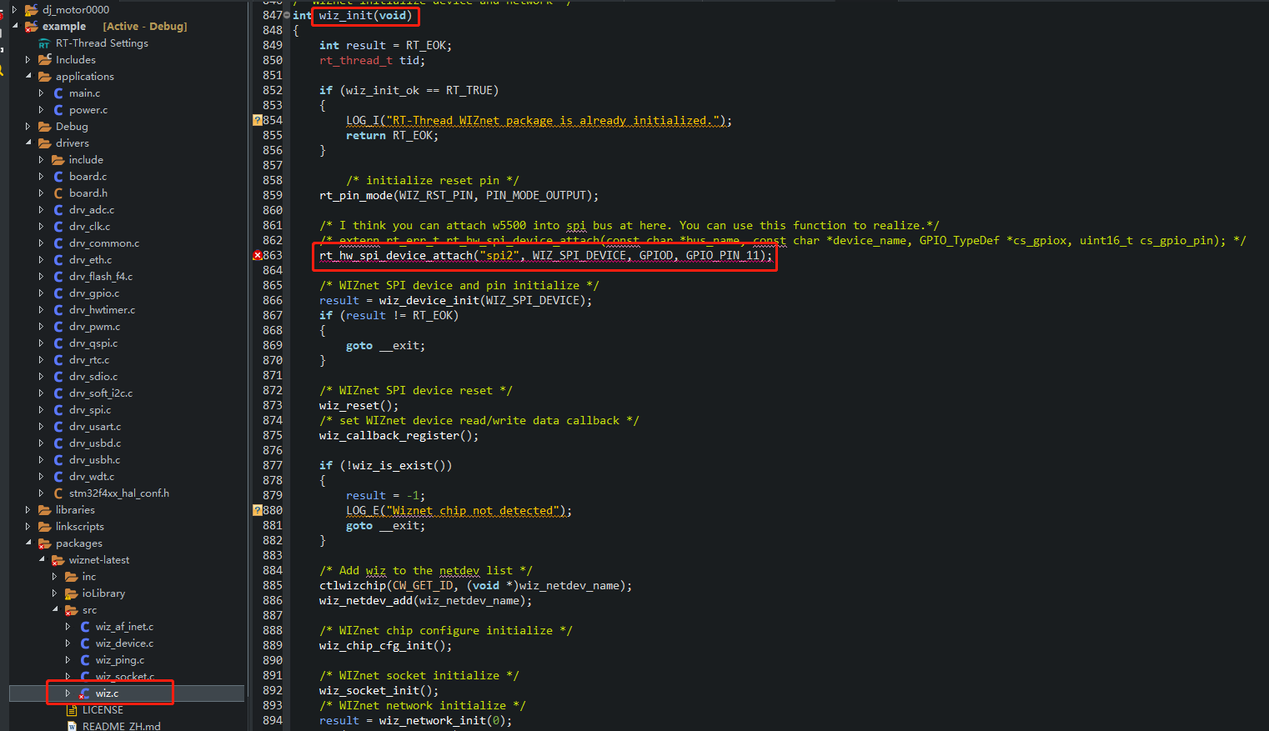The height and width of the screenshot is (731, 1269).
Task: Expand the Debug folder
Action: (28, 126)
